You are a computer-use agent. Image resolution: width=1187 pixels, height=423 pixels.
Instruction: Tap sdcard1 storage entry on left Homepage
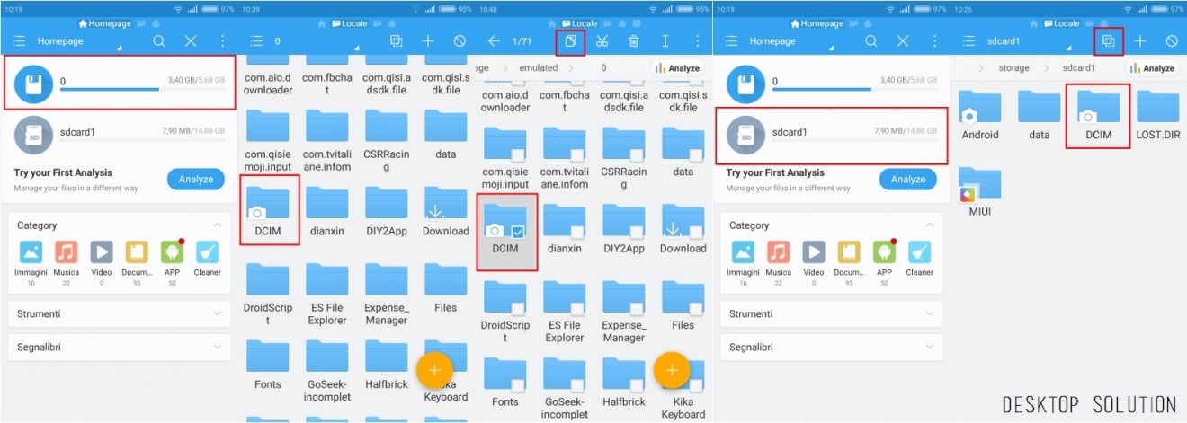tap(119, 135)
